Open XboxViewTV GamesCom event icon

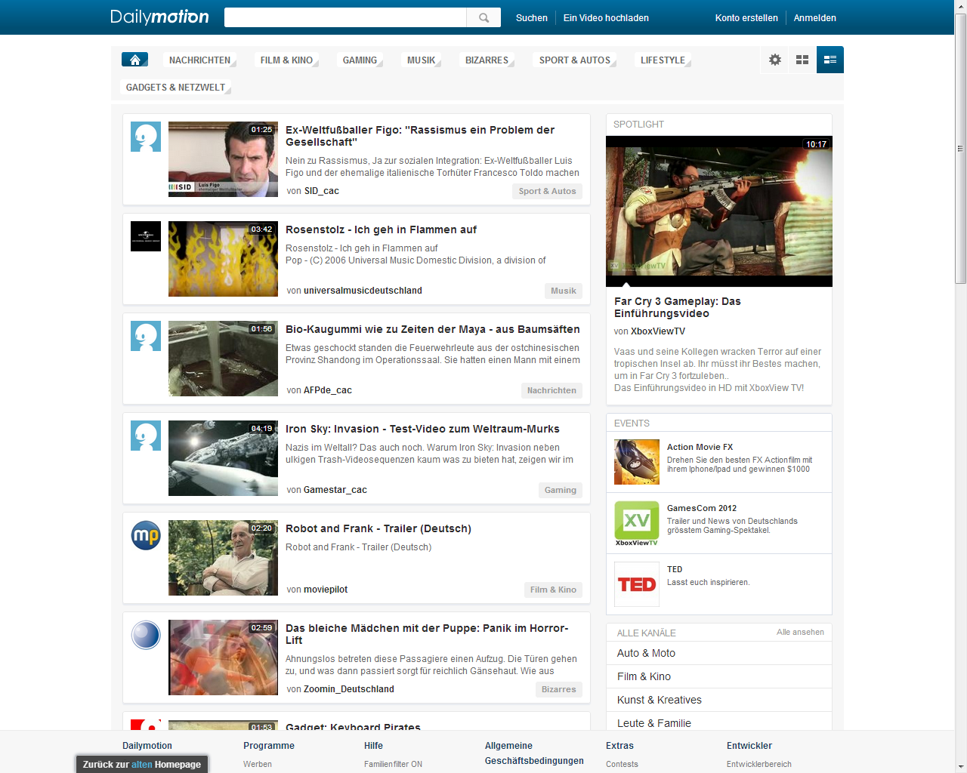[637, 523]
